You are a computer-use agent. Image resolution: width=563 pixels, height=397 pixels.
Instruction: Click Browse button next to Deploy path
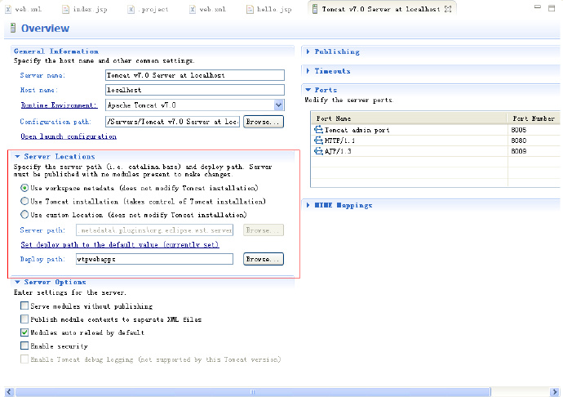264,259
